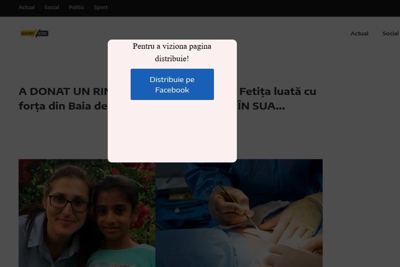Viewport: 400px width, 267px height.
Task: Open Actual in the top black bar
Action: tap(26, 7)
